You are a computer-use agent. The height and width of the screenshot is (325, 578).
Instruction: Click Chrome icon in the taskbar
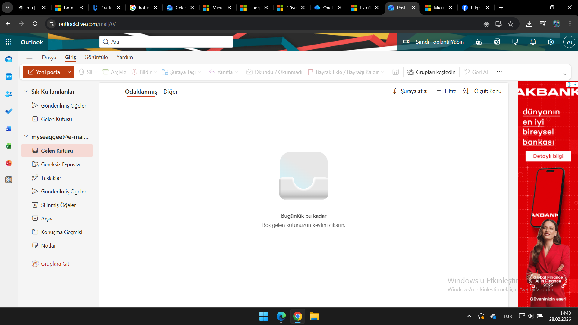297,316
